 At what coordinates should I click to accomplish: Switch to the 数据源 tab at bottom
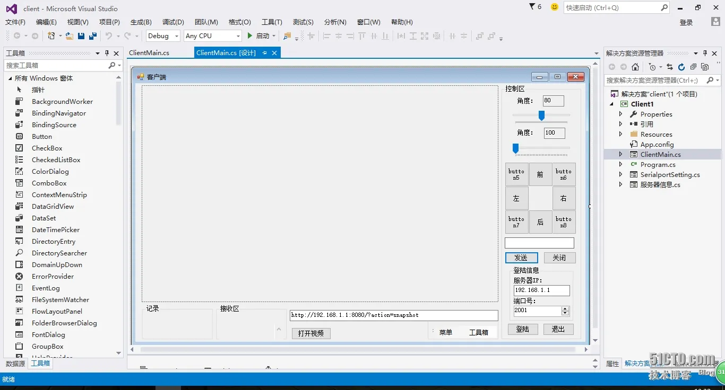15,364
